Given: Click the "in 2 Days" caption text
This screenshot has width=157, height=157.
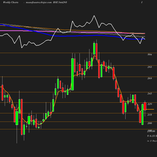Looking at the screenshot, I should pyautogui.click(x=152, y=141).
